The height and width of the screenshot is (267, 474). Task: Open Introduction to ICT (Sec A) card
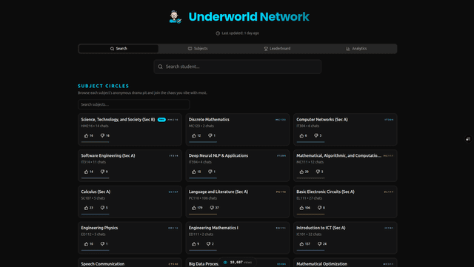pyautogui.click(x=345, y=237)
